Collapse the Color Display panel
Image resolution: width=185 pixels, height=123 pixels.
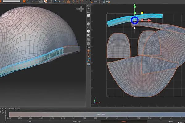point(7,109)
